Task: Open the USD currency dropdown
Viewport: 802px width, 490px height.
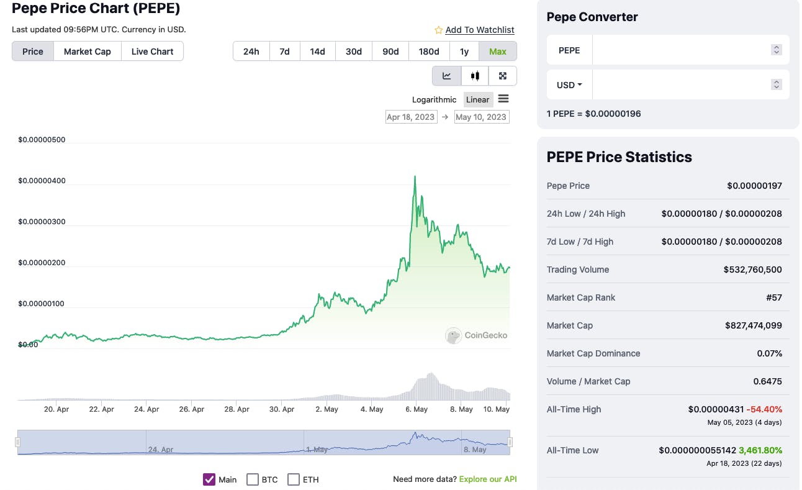Action: (569, 84)
